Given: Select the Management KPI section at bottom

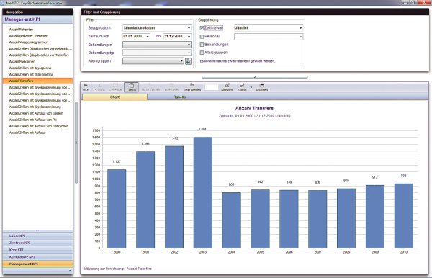Looking at the screenshot, I should click(x=37, y=264).
